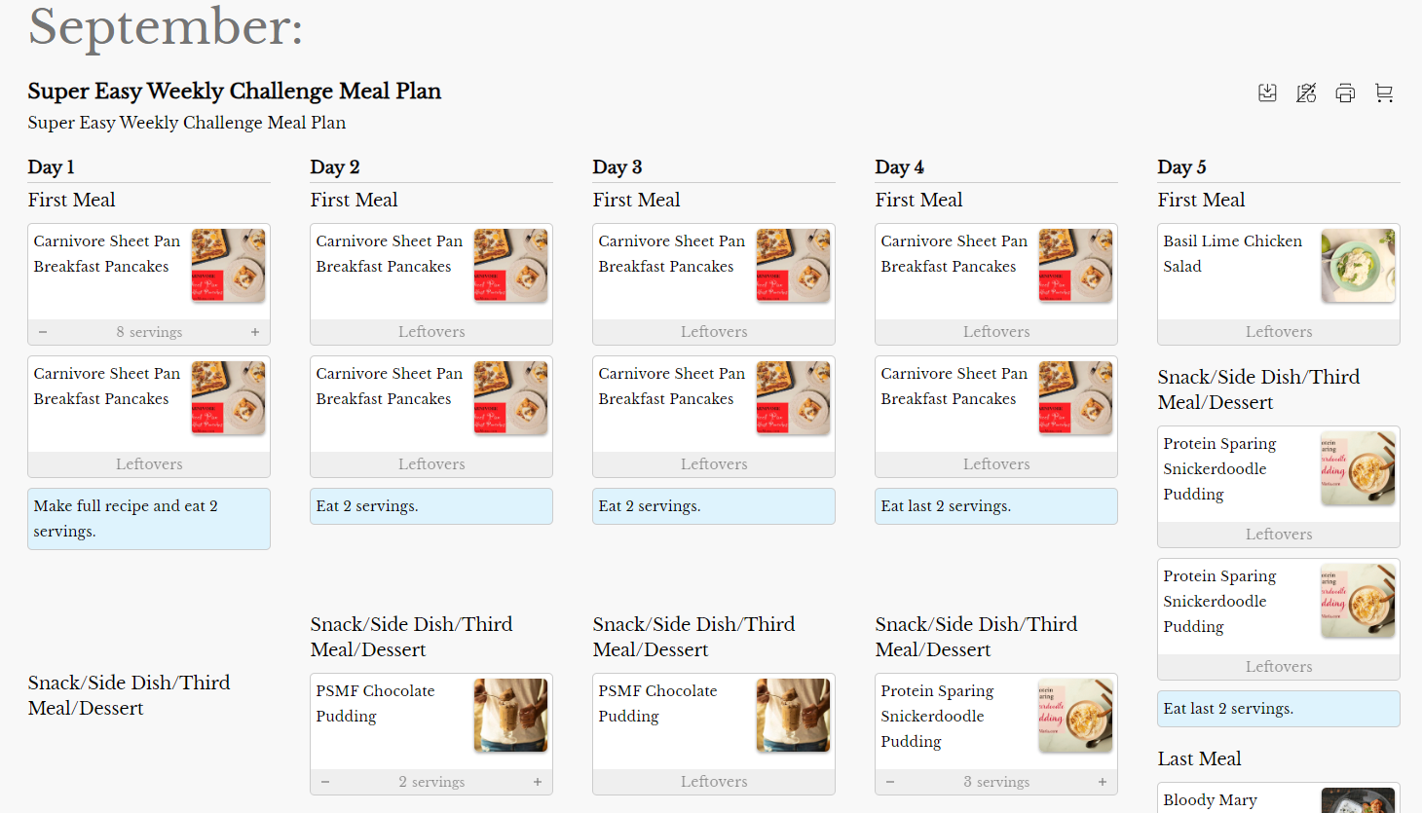This screenshot has width=1422, height=813.
Task: Click Day 4 Protein Sparing Snickerdoodle Pudding thumbnail
Action: pyautogui.click(x=1075, y=716)
